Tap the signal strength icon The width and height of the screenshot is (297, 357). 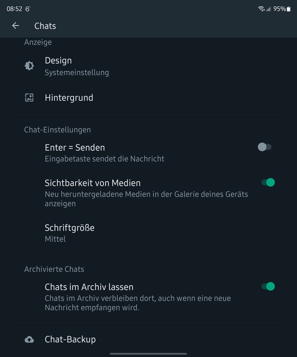tap(269, 9)
